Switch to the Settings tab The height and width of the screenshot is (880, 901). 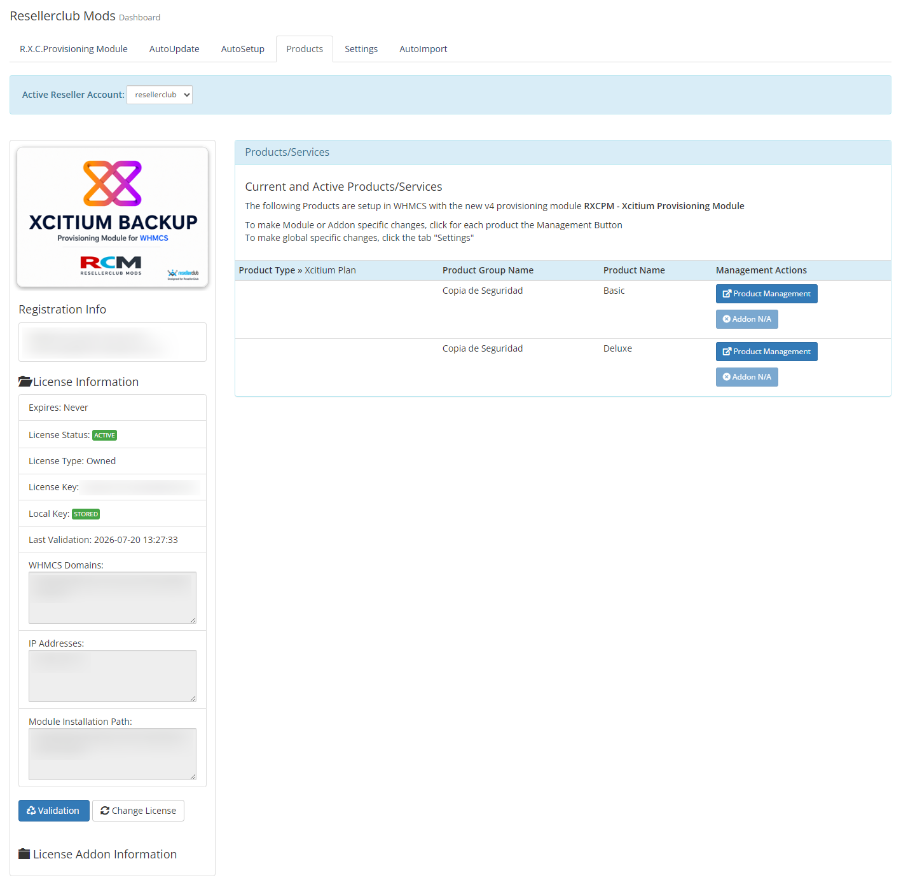[361, 49]
